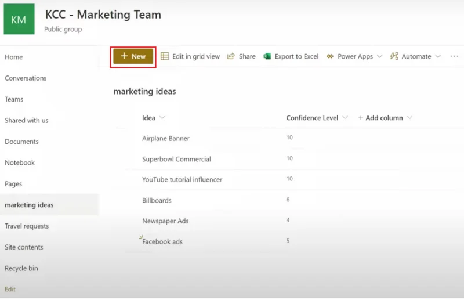Viewport: 464px width, 300px height.
Task: Expand the Add column chevron
Action: tap(409, 118)
